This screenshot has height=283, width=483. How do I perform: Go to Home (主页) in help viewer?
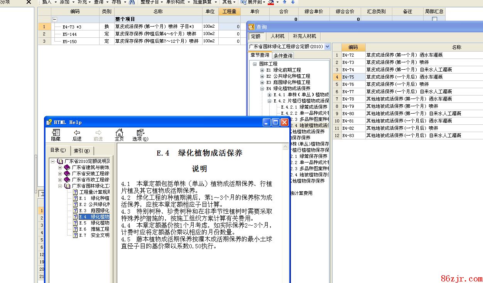(x=119, y=135)
